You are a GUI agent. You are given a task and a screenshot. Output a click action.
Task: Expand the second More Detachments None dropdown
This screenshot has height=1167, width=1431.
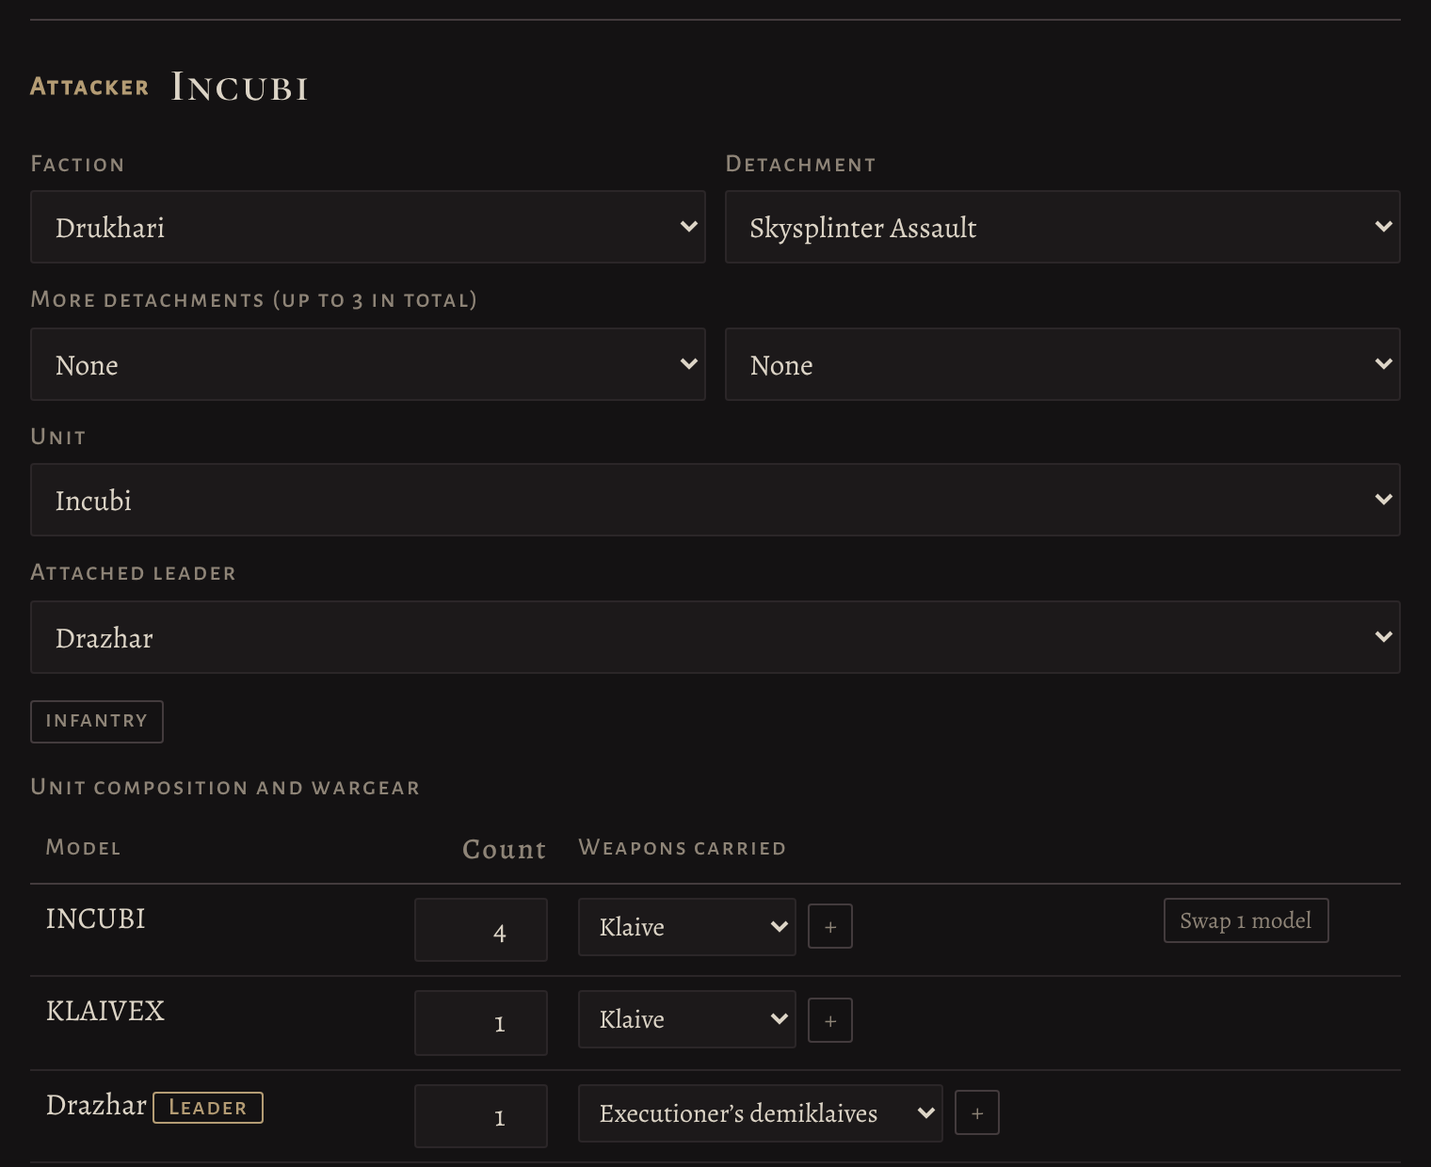pyautogui.click(x=1062, y=364)
